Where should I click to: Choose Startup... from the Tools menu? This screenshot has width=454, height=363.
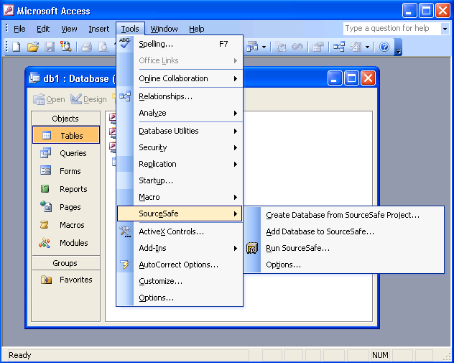point(180,180)
